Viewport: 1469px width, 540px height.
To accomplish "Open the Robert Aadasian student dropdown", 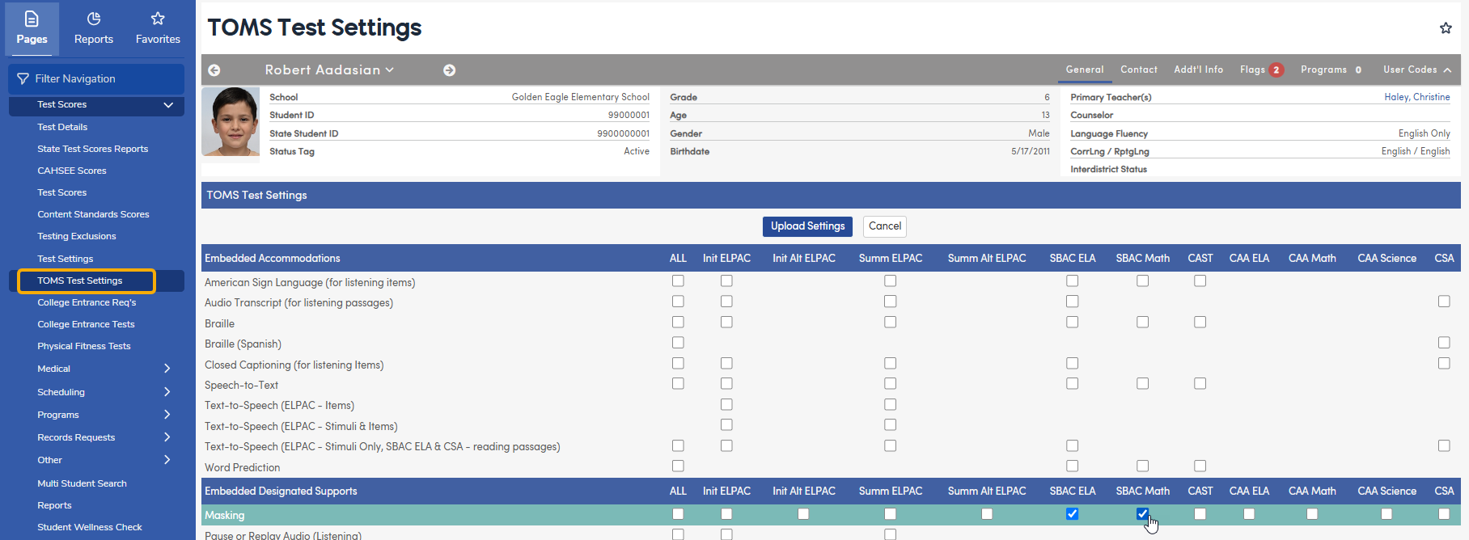I will pyautogui.click(x=329, y=70).
